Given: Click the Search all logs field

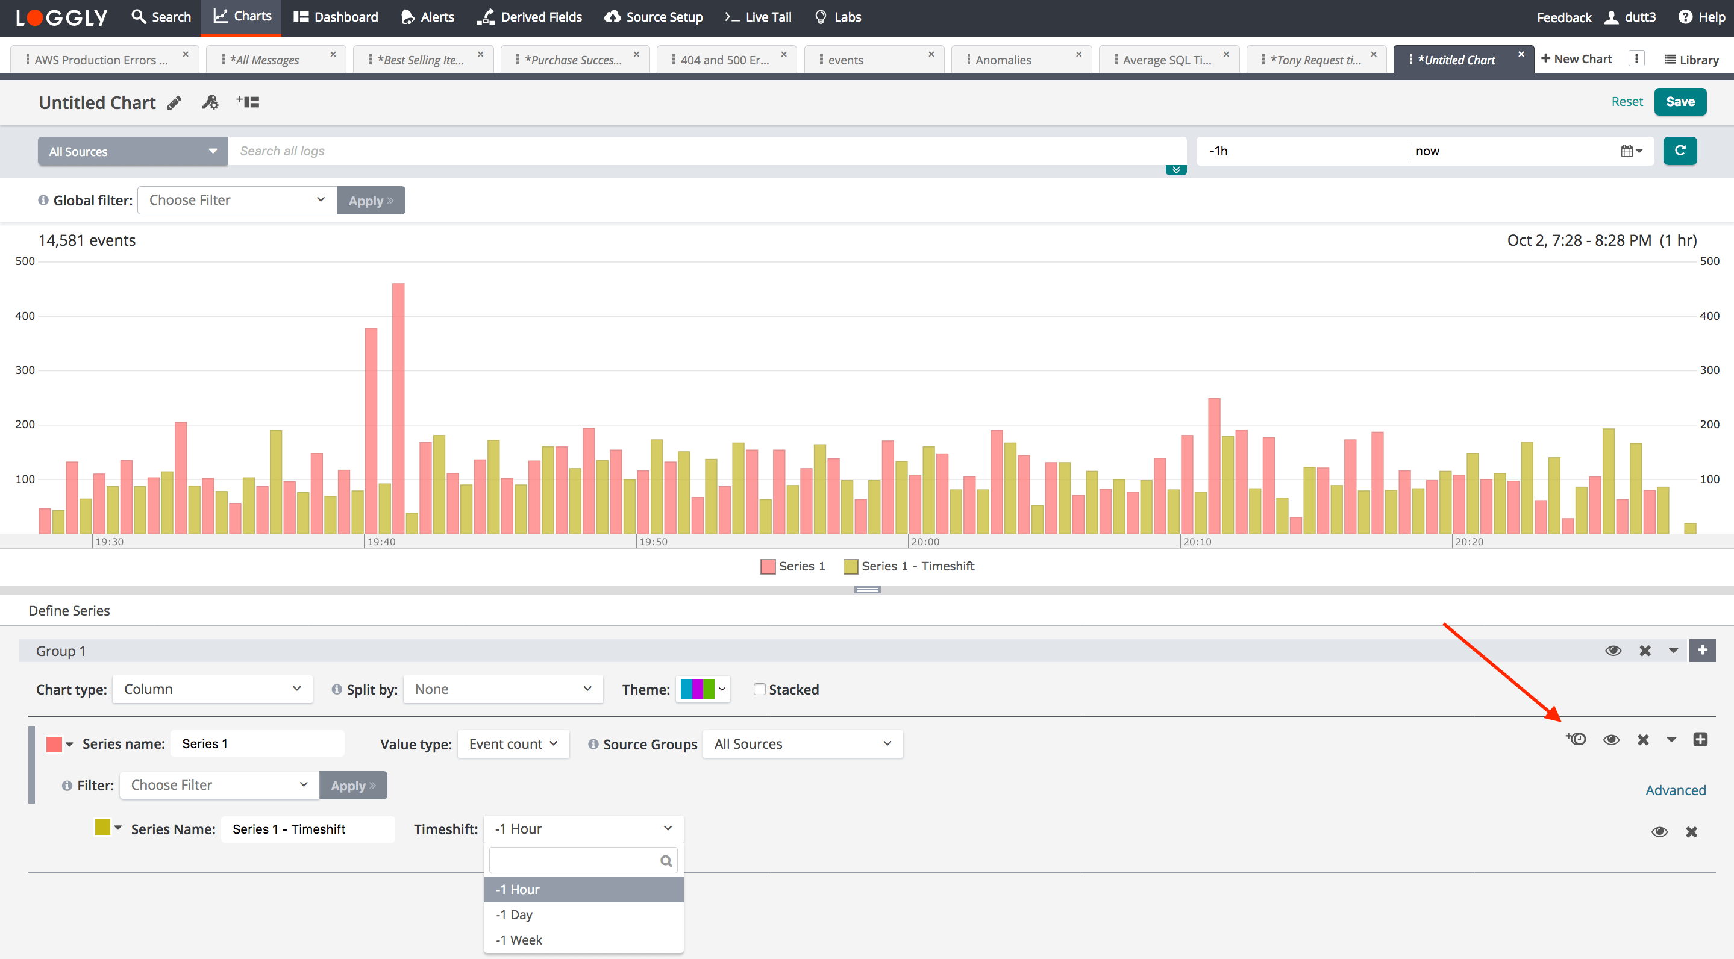Looking at the screenshot, I should click(707, 151).
